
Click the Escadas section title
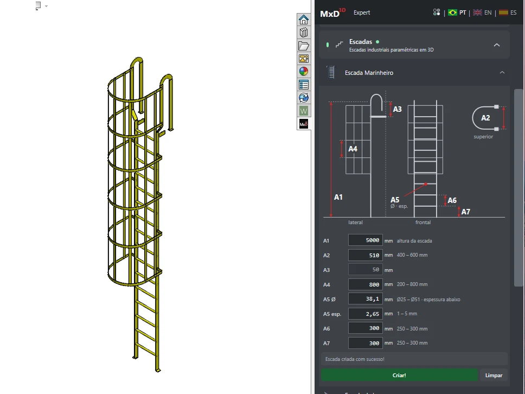[x=361, y=42]
